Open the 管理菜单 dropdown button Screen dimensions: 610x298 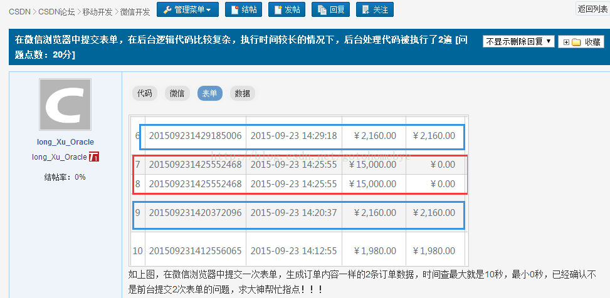[x=187, y=10]
